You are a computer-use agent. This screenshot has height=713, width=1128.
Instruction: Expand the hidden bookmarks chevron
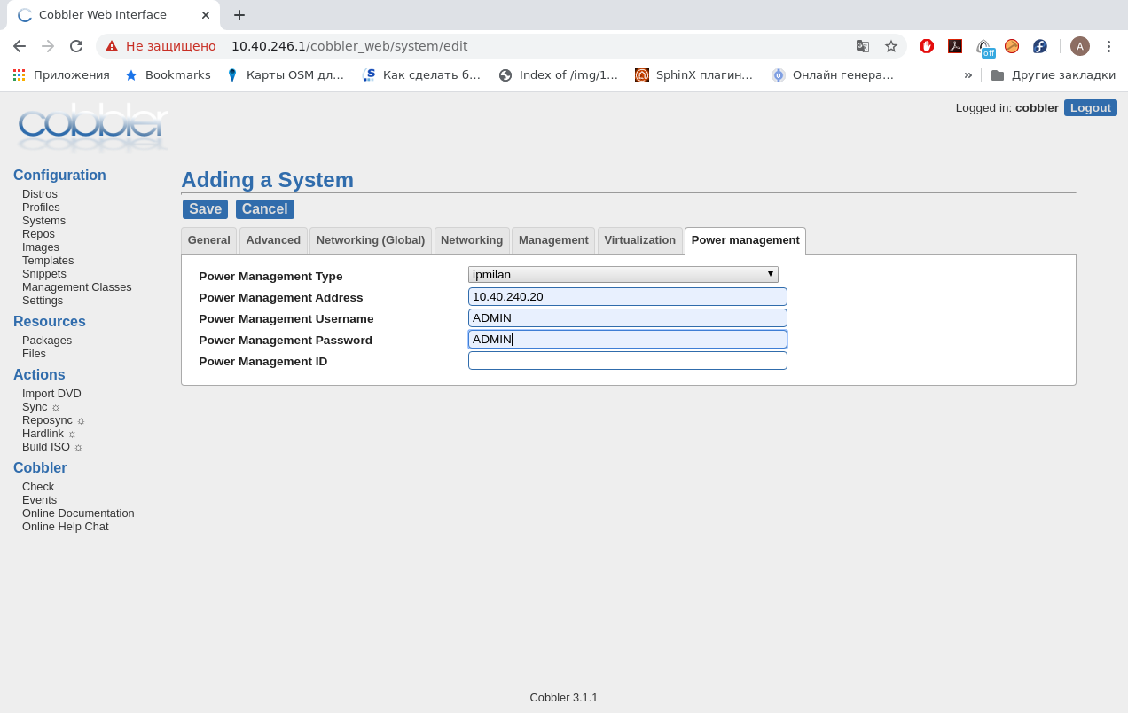967,75
